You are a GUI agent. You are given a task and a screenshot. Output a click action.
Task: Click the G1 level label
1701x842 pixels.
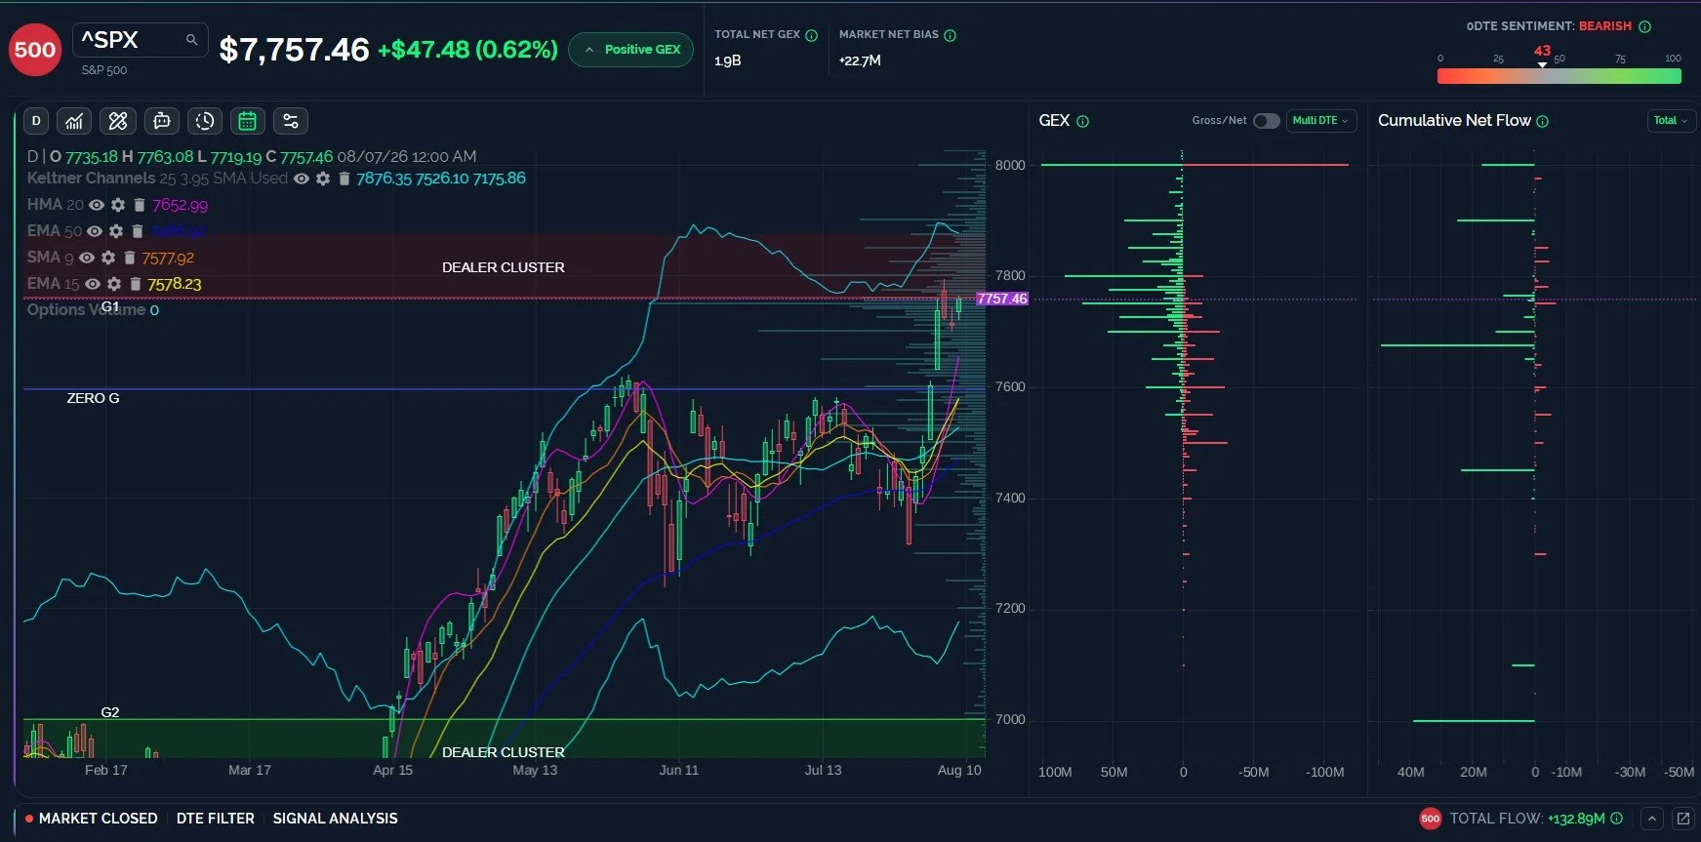(110, 306)
